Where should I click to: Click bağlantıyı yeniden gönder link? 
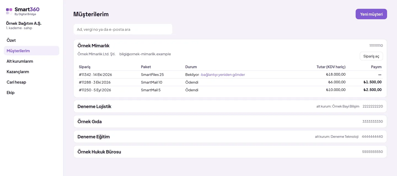(x=223, y=75)
